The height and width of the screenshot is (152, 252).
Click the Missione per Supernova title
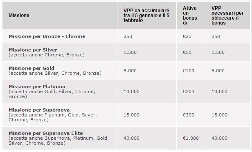click(39, 110)
